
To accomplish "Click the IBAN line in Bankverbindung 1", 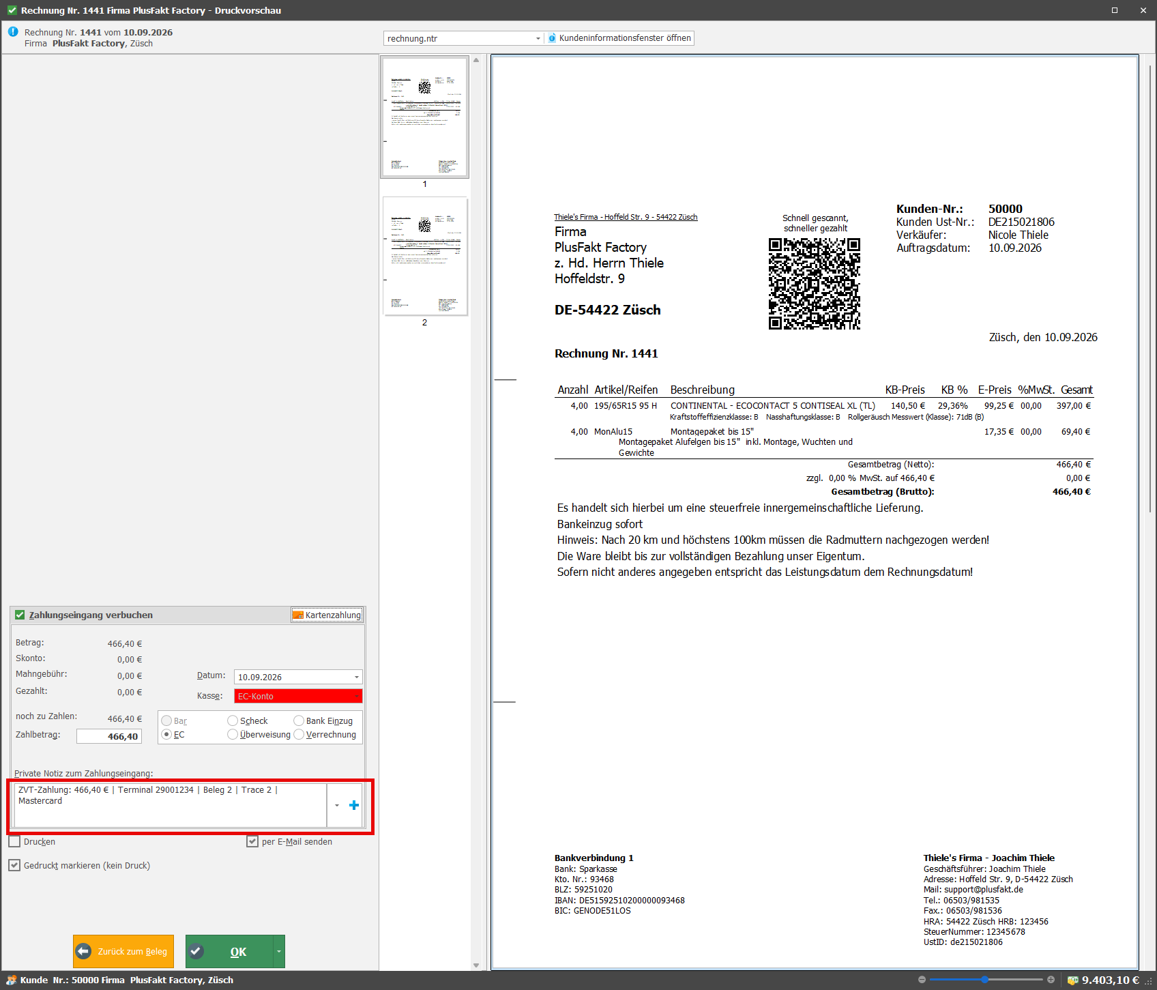I will coord(619,901).
